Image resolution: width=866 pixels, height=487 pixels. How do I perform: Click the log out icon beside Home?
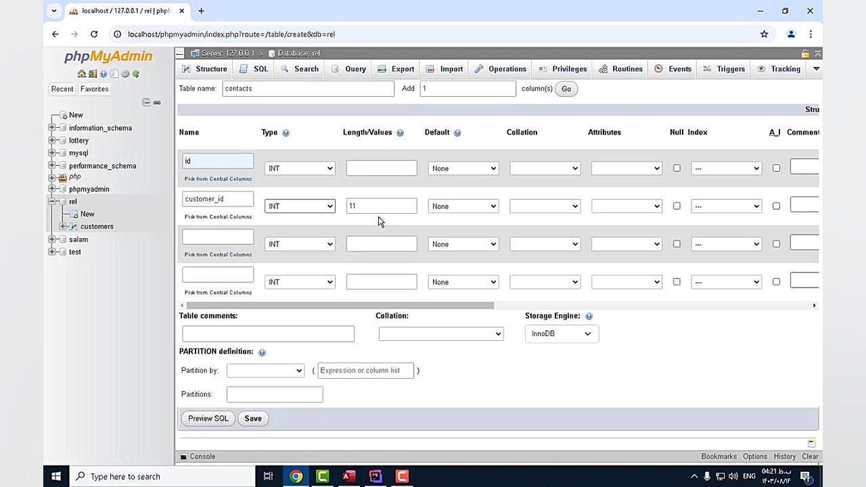pyautogui.click(x=93, y=74)
